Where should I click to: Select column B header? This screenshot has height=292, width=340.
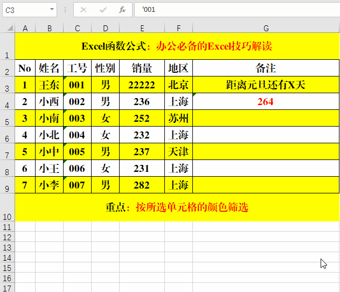coord(50,28)
